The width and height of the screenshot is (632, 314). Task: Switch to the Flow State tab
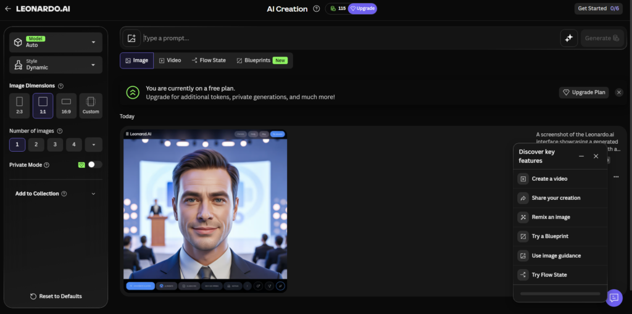pyautogui.click(x=209, y=60)
